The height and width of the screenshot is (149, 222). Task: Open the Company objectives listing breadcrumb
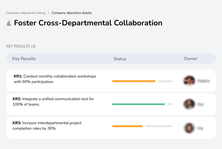click(26, 13)
